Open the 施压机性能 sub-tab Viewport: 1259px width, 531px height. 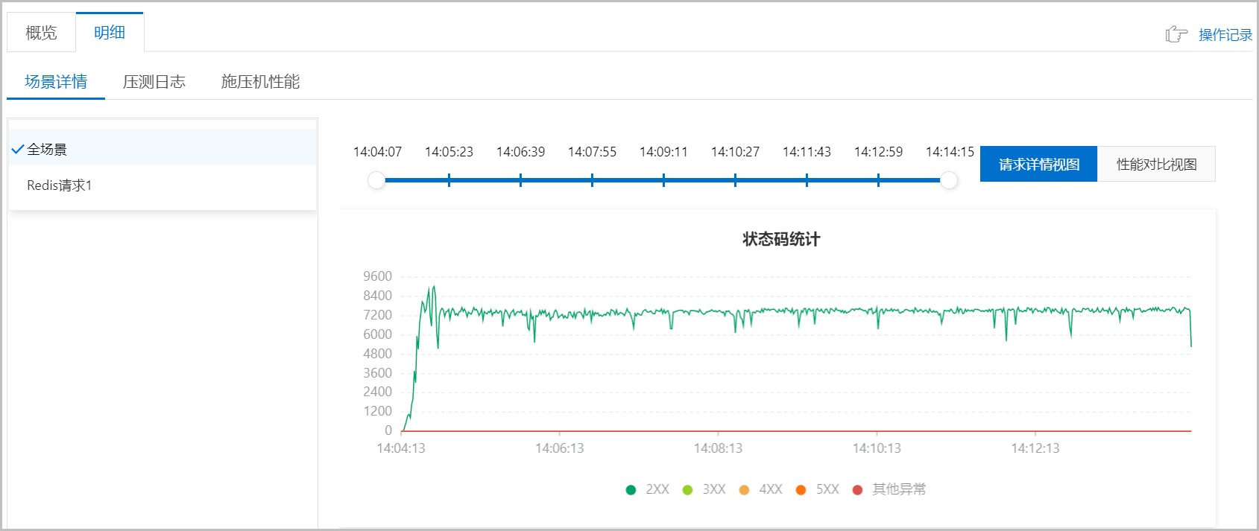260,82
